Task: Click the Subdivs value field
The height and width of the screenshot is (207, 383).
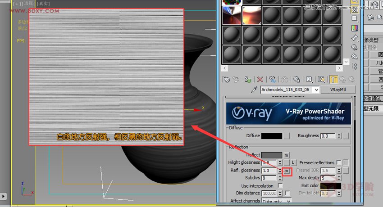Action: [x=269, y=178]
